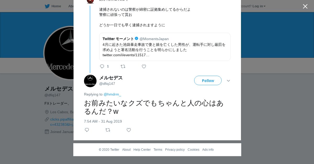
Task: Open Privacy policy in footer
Action: point(175,150)
